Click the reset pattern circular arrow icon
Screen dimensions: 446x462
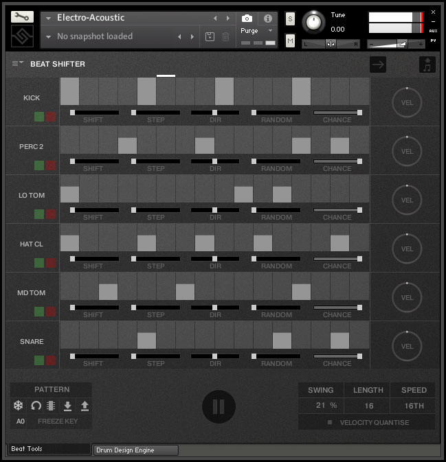(x=36, y=406)
